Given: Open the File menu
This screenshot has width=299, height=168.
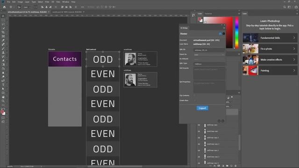Looking at the screenshot, I should click(x=8, y=2).
